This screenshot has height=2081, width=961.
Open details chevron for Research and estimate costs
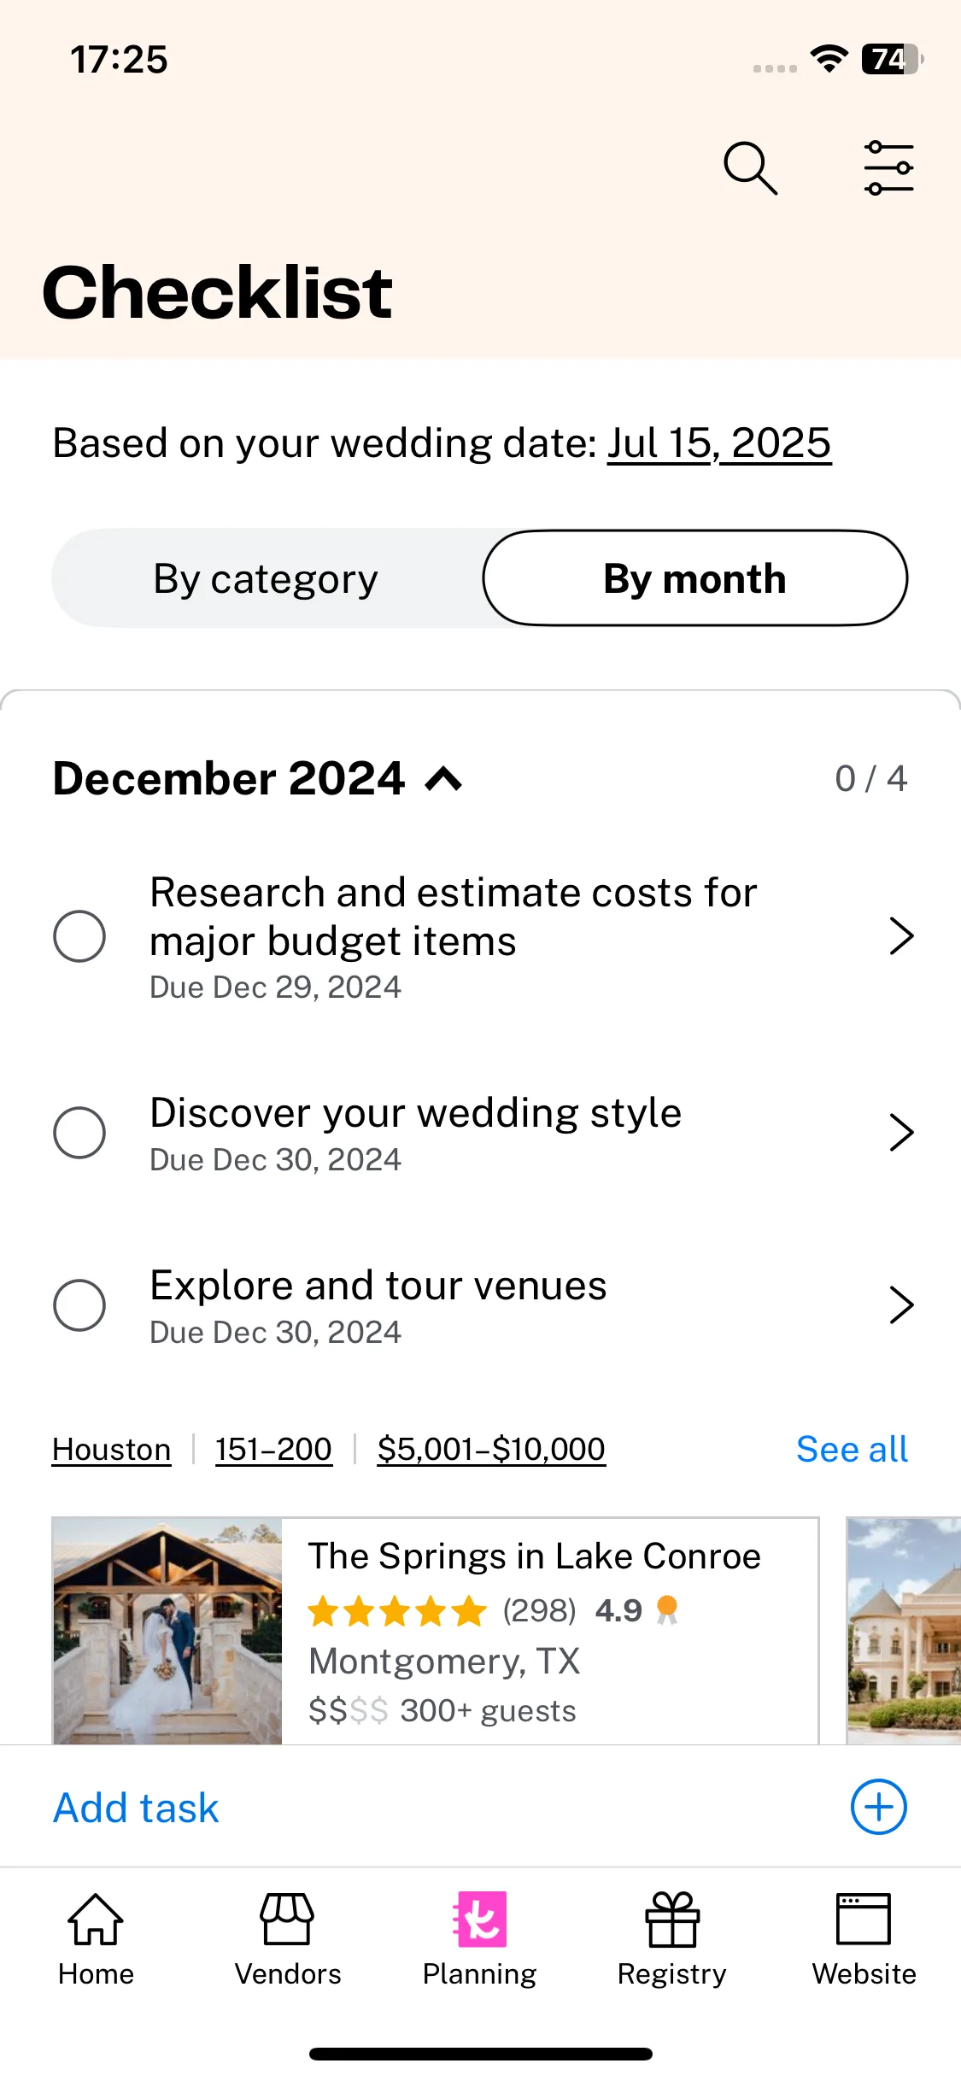pos(901,936)
